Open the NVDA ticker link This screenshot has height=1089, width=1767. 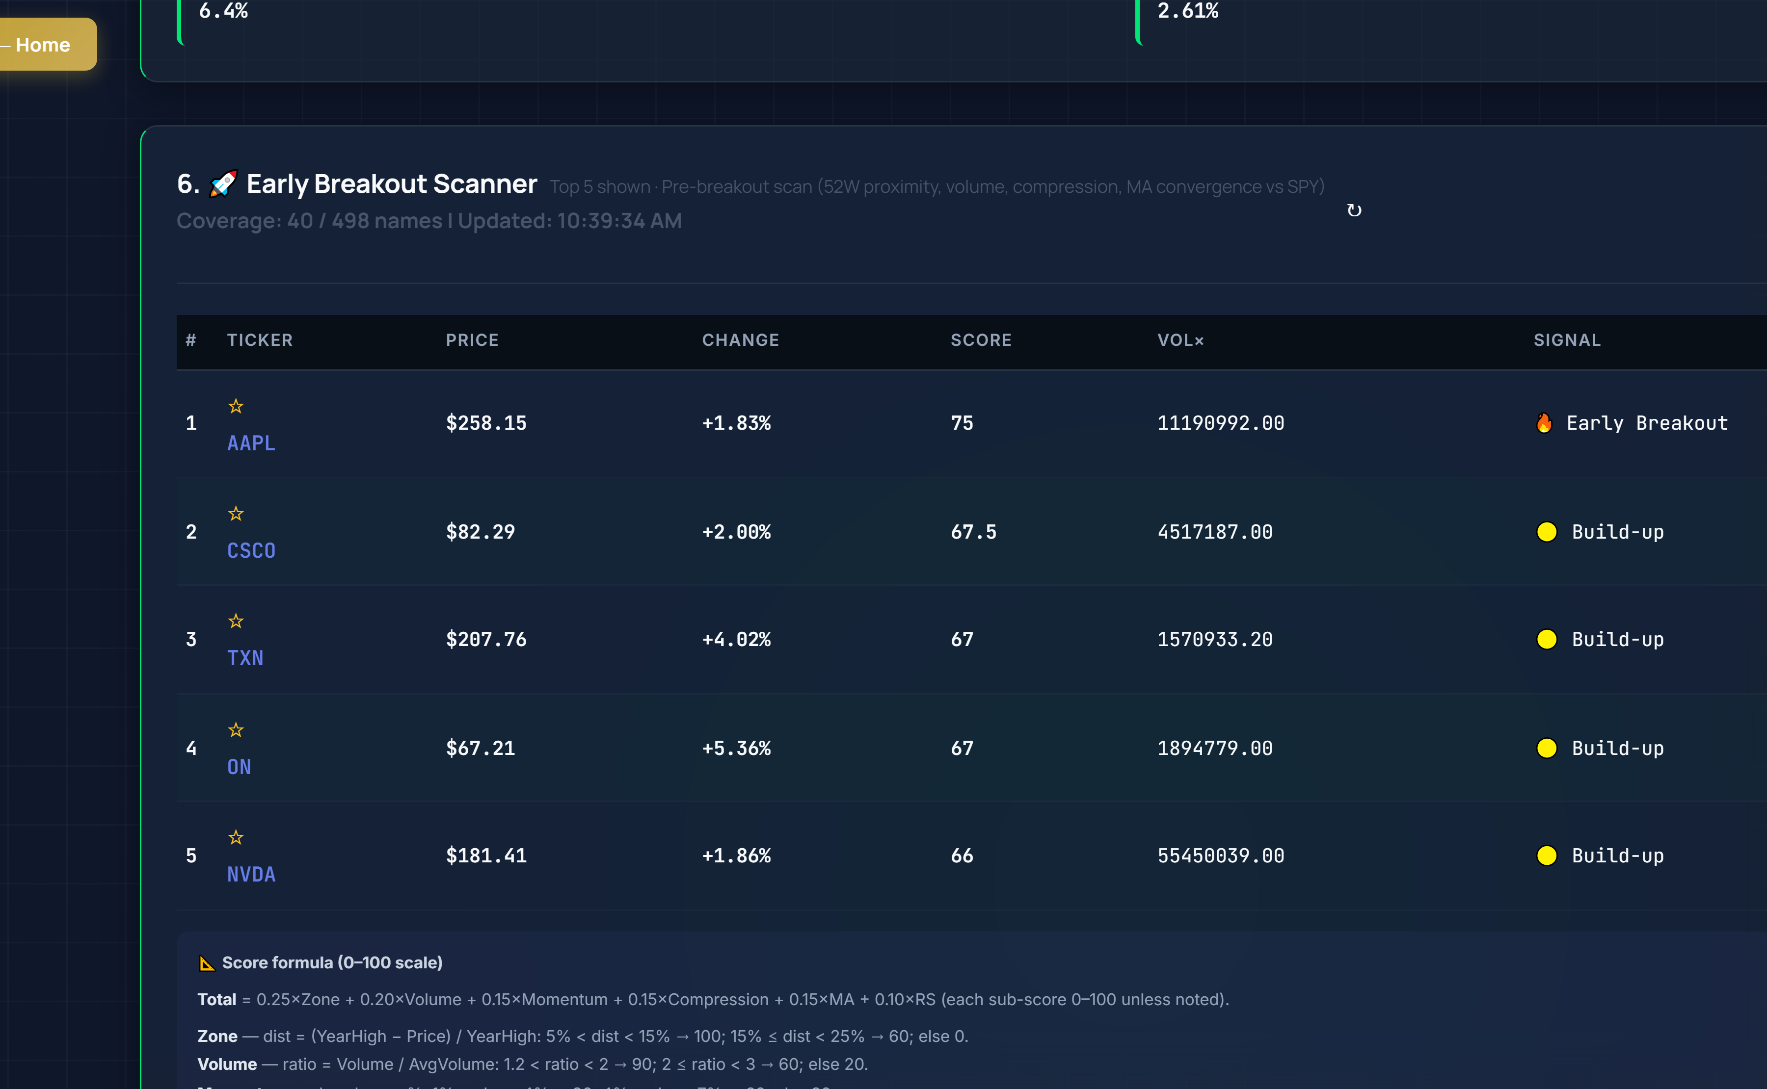(251, 874)
